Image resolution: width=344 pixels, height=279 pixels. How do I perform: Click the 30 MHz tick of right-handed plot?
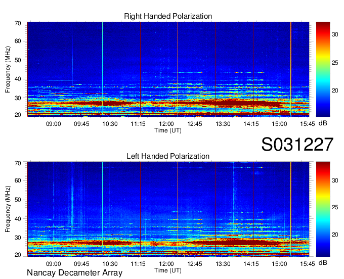tap(18, 98)
